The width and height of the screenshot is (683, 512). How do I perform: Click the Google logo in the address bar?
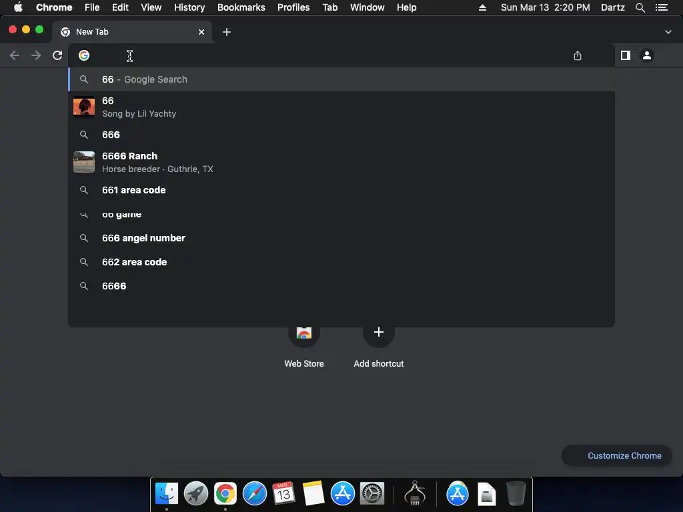coord(84,55)
